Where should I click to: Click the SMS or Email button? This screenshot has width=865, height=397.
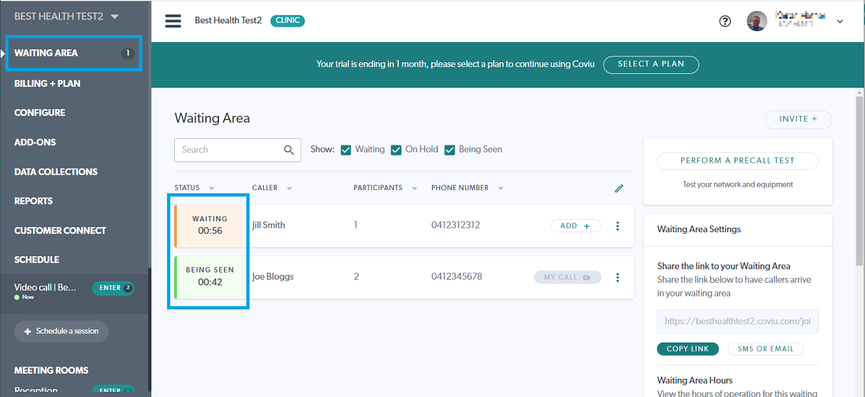coord(766,349)
